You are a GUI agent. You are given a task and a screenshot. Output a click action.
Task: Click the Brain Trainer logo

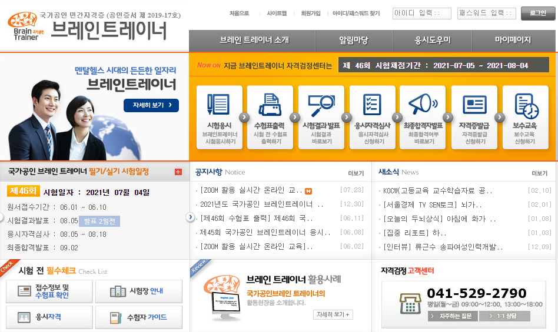click(26, 26)
